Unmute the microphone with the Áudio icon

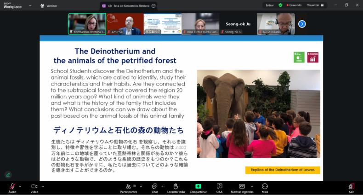12,186
